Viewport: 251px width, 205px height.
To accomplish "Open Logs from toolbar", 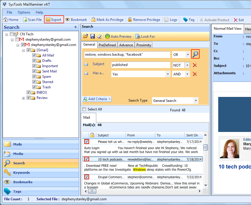I will pyautogui.click(x=171, y=20).
